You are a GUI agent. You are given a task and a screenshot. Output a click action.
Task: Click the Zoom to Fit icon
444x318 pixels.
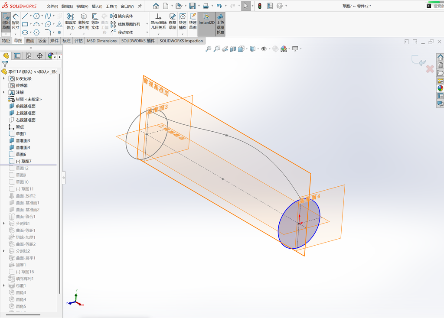(x=208, y=49)
